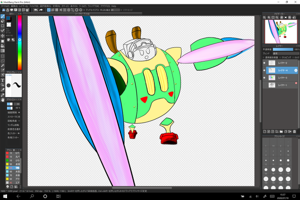Toggle アンチエイリアス checkbox

pyautogui.click(x=84, y=10)
